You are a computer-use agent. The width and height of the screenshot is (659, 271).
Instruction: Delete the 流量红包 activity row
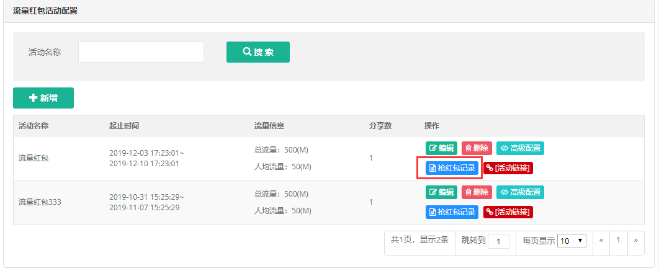pos(477,148)
